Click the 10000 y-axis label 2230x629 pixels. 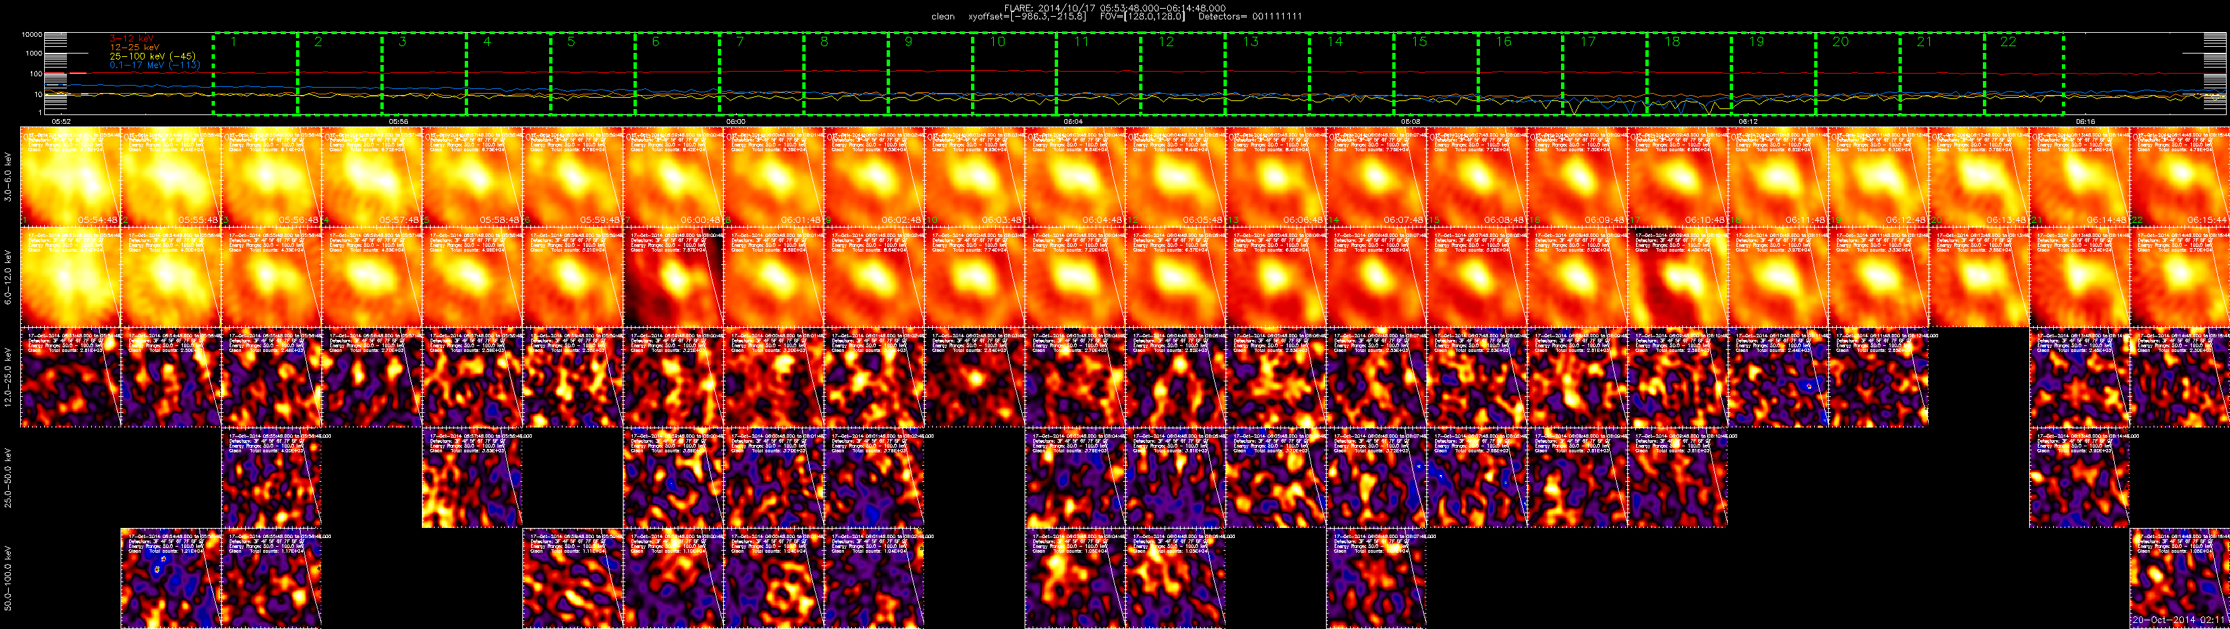[x=32, y=35]
